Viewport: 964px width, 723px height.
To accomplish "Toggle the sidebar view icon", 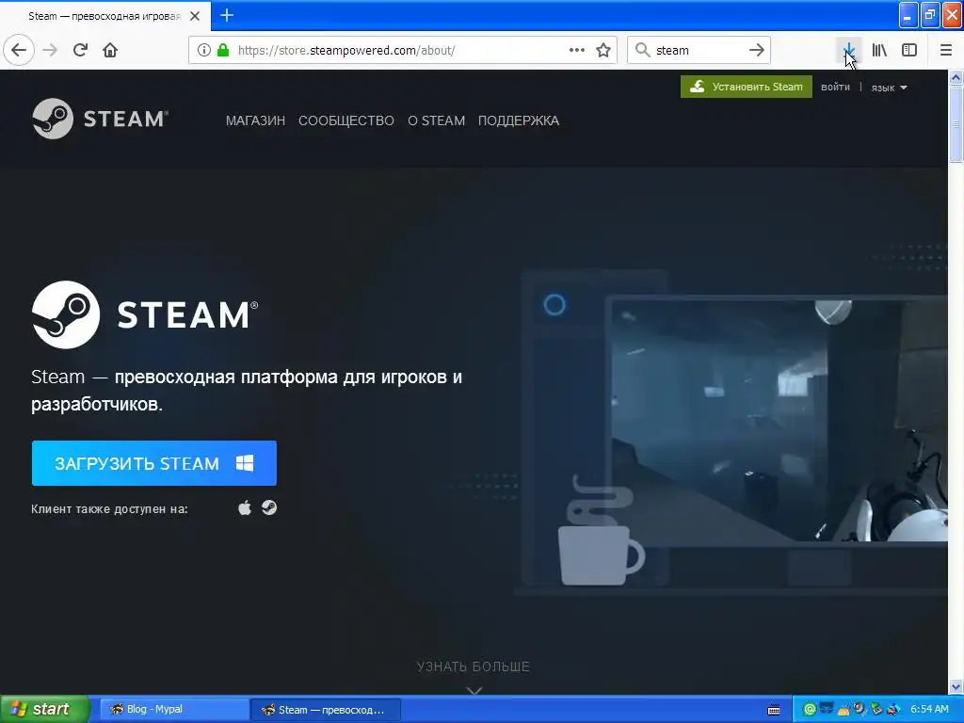I will [909, 50].
